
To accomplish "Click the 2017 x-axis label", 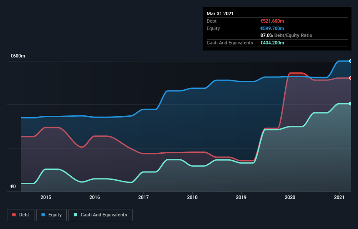I will click(x=143, y=197).
